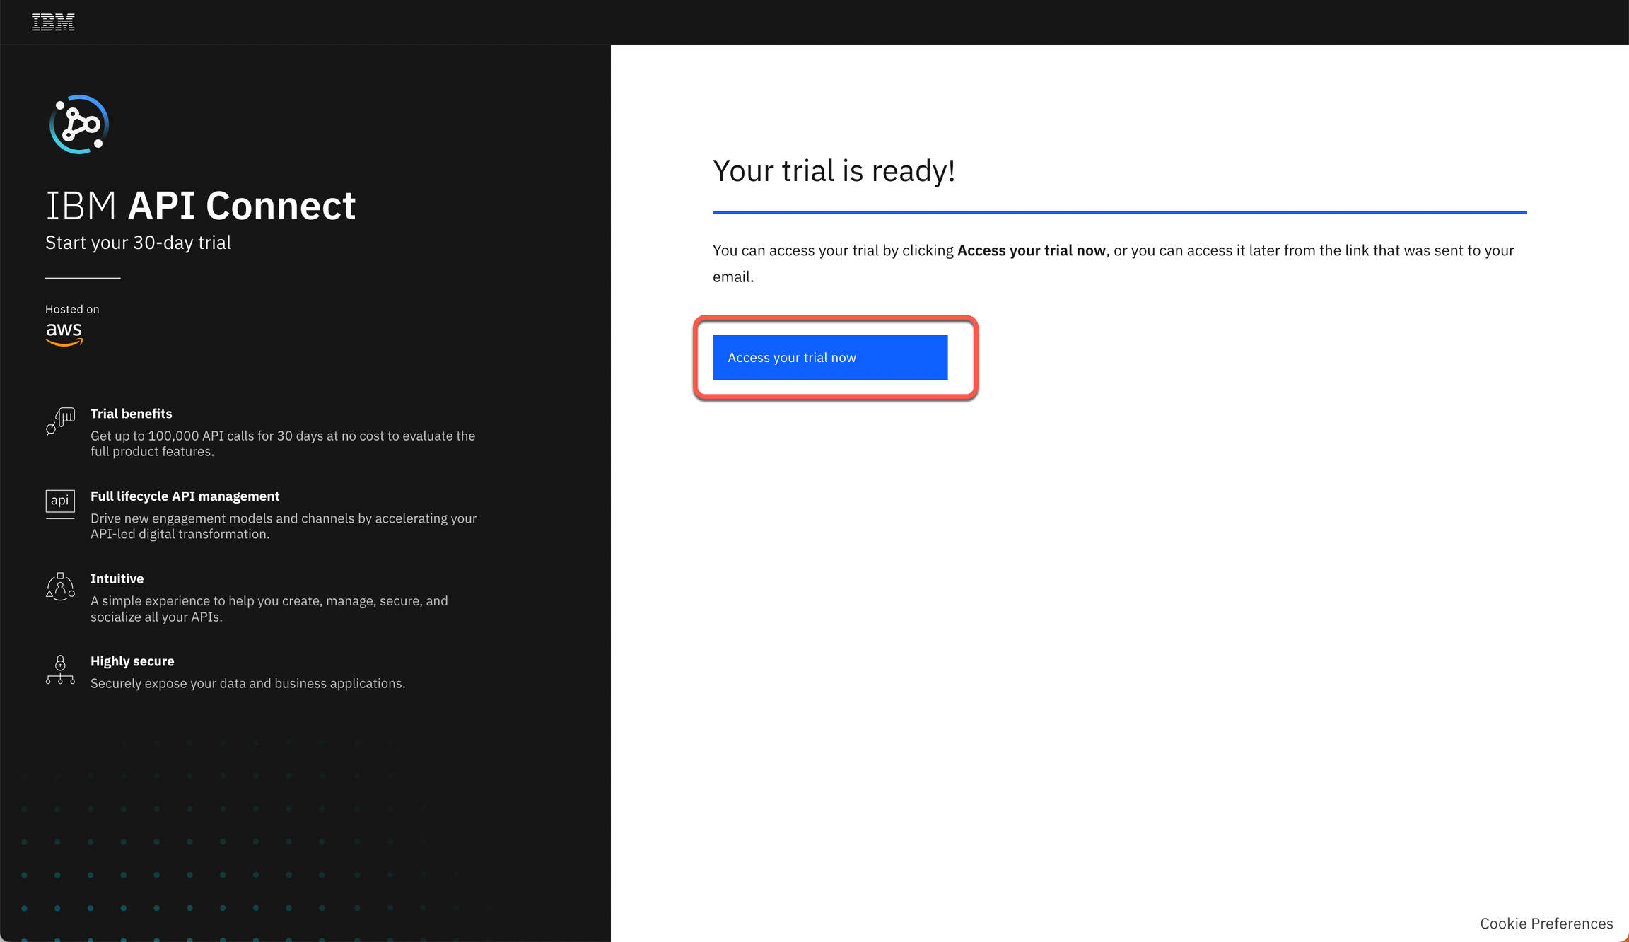Select the API Connect circular logo
The height and width of the screenshot is (942, 1629).
[x=78, y=124]
